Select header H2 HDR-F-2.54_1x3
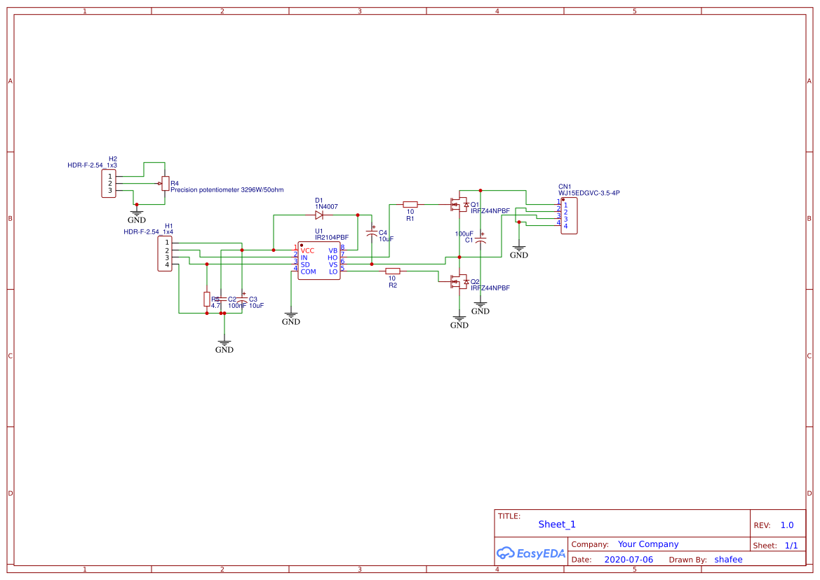The width and height of the screenshot is (820, 580). pyautogui.click(x=107, y=182)
